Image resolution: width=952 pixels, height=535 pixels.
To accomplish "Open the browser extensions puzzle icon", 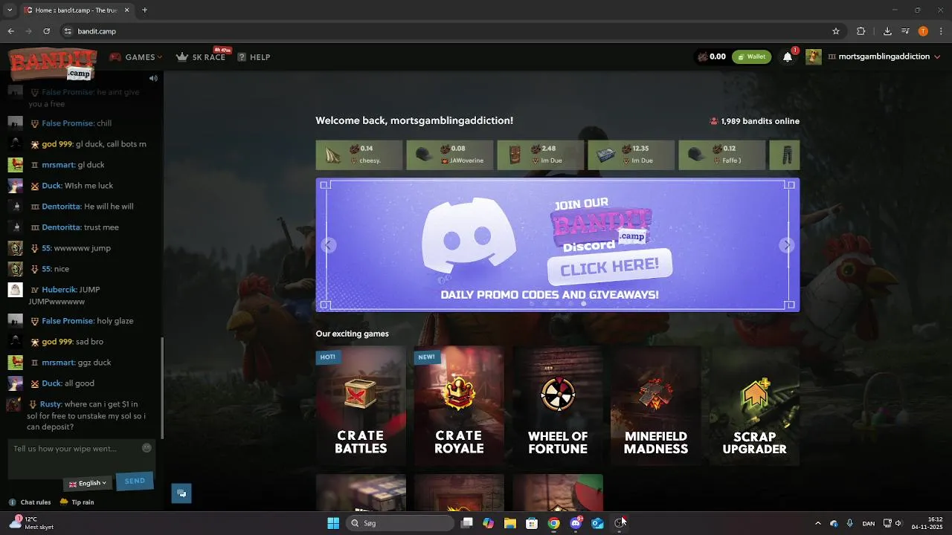I will pyautogui.click(x=861, y=31).
